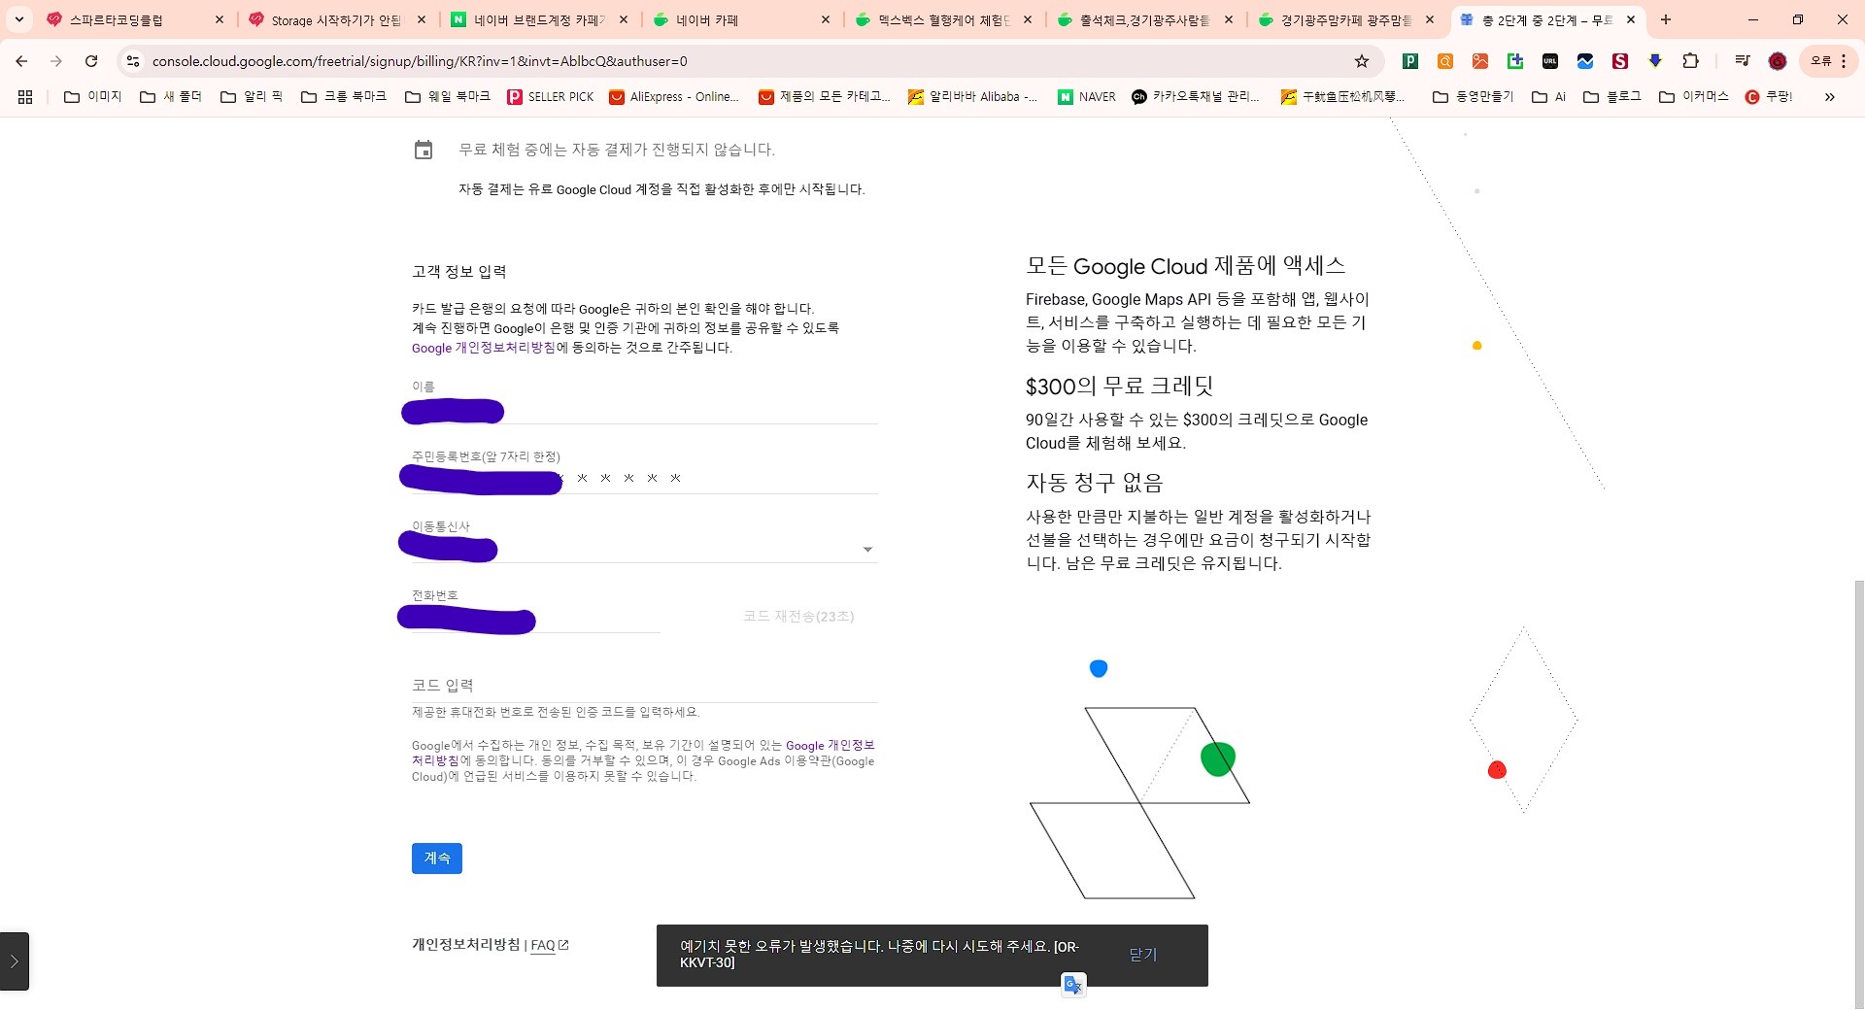This screenshot has width=1865, height=1010.
Task: Click footer 개인정보처리방침 link
Action: (466, 945)
